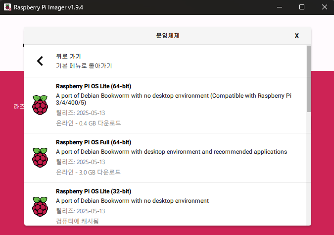The image size is (334, 235).
Task: Click 기본 메뉴로 돌아가기 subtitle text
Action: tap(84, 66)
